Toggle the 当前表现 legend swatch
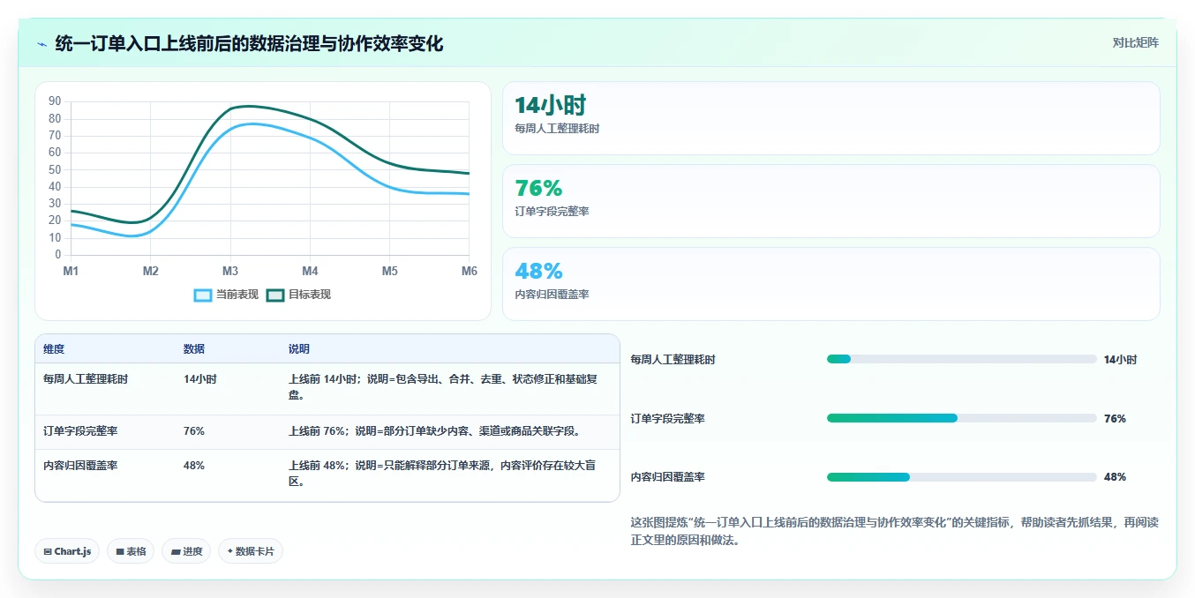This screenshot has width=1195, height=598. click(203, 295)
